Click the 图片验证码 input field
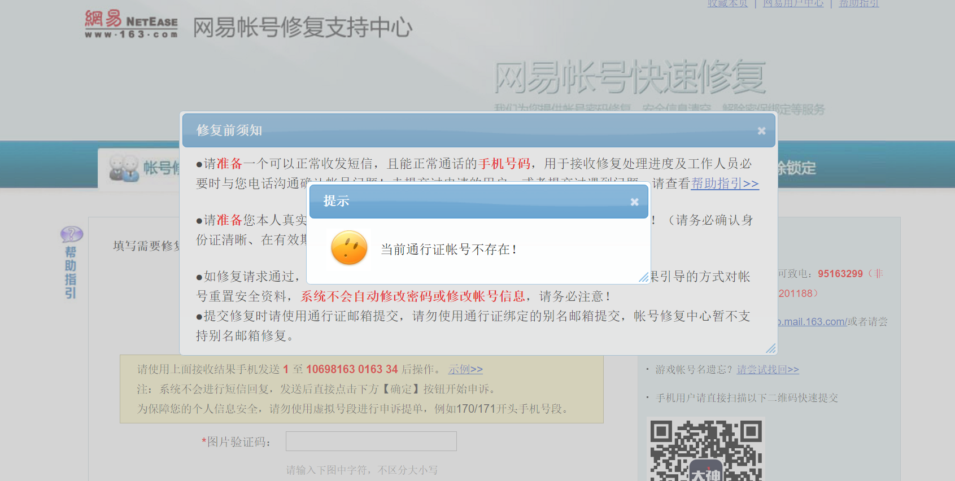Viewport: 955px width, 481px height. click(x=371, y=441)
